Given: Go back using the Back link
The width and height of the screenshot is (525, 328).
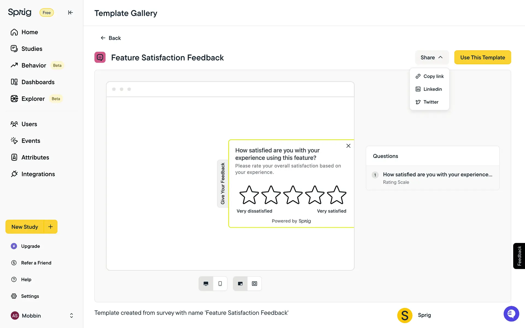Looking at the screenshot, I should click(111, 38).
